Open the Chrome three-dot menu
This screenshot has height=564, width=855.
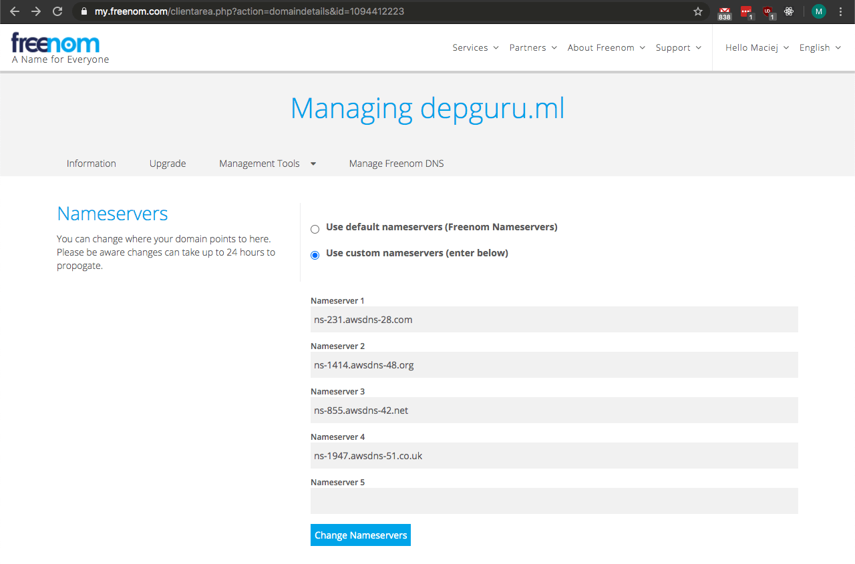point(840,11)
